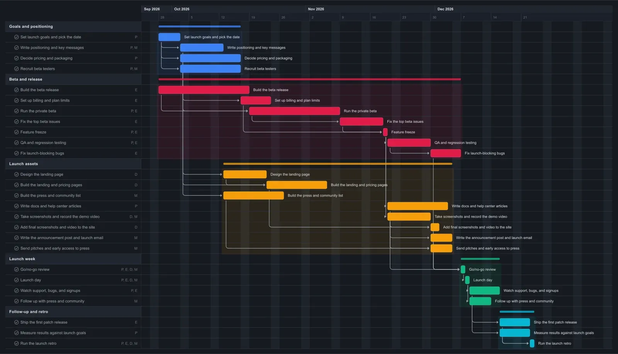Click check icon beside Run the private beta
Image resolution: width=618 pixels, height=354 pixels.
click(17, 111)
